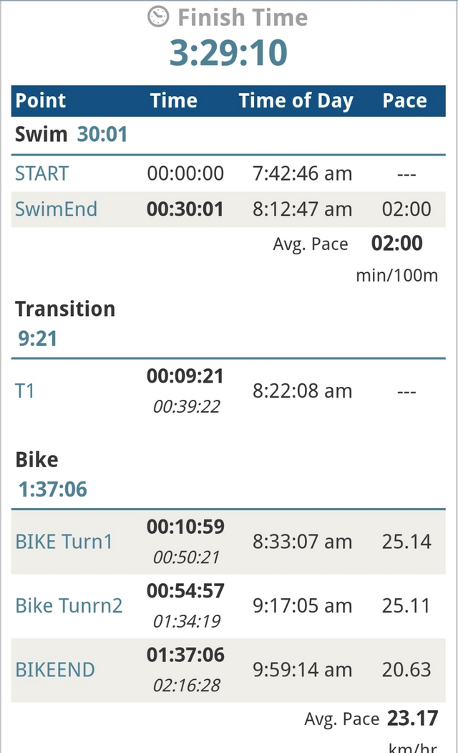This screenshot has height=753, width=458.
Task: Click the Time column header
Action: coord(174,101)
